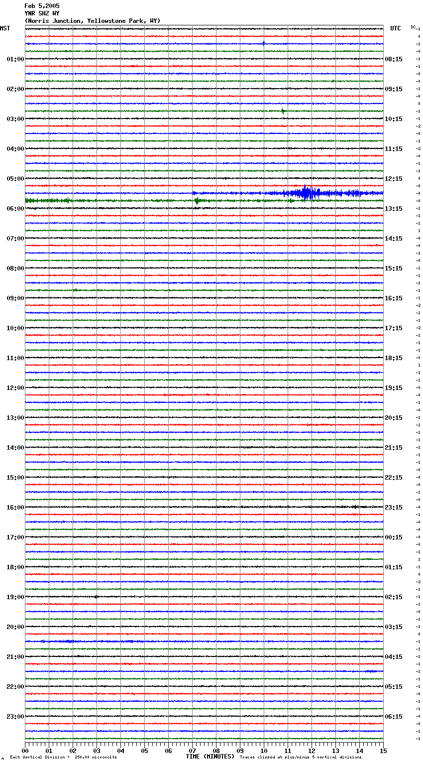Click the blue spike near minute 10 in top traces
Image resolution: width=423 pixels, height=764 pixels.
(x=264, y=43)
